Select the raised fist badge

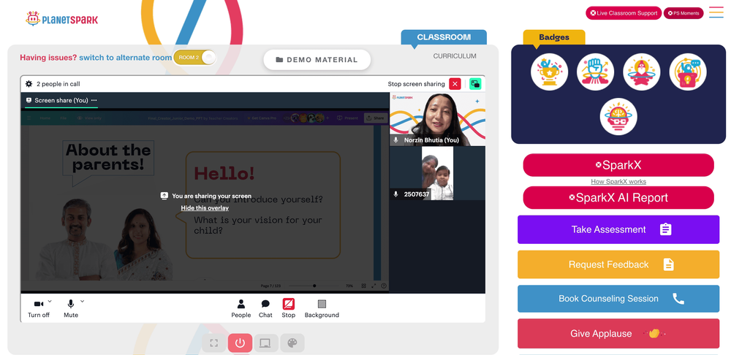click(x=595, y=72)
